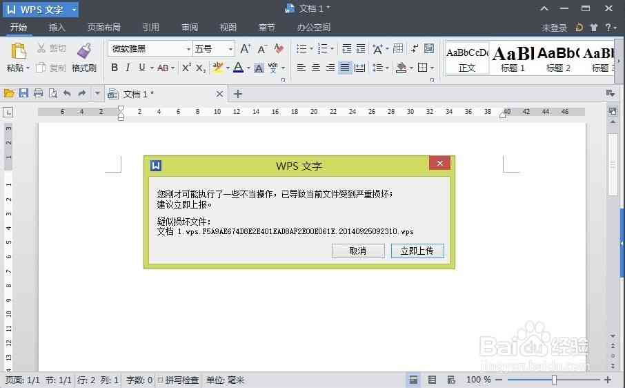The height and width of the screenshot is (388, 625).
Task: Switch to the 审阅 tab
Action: coord(190,27)
